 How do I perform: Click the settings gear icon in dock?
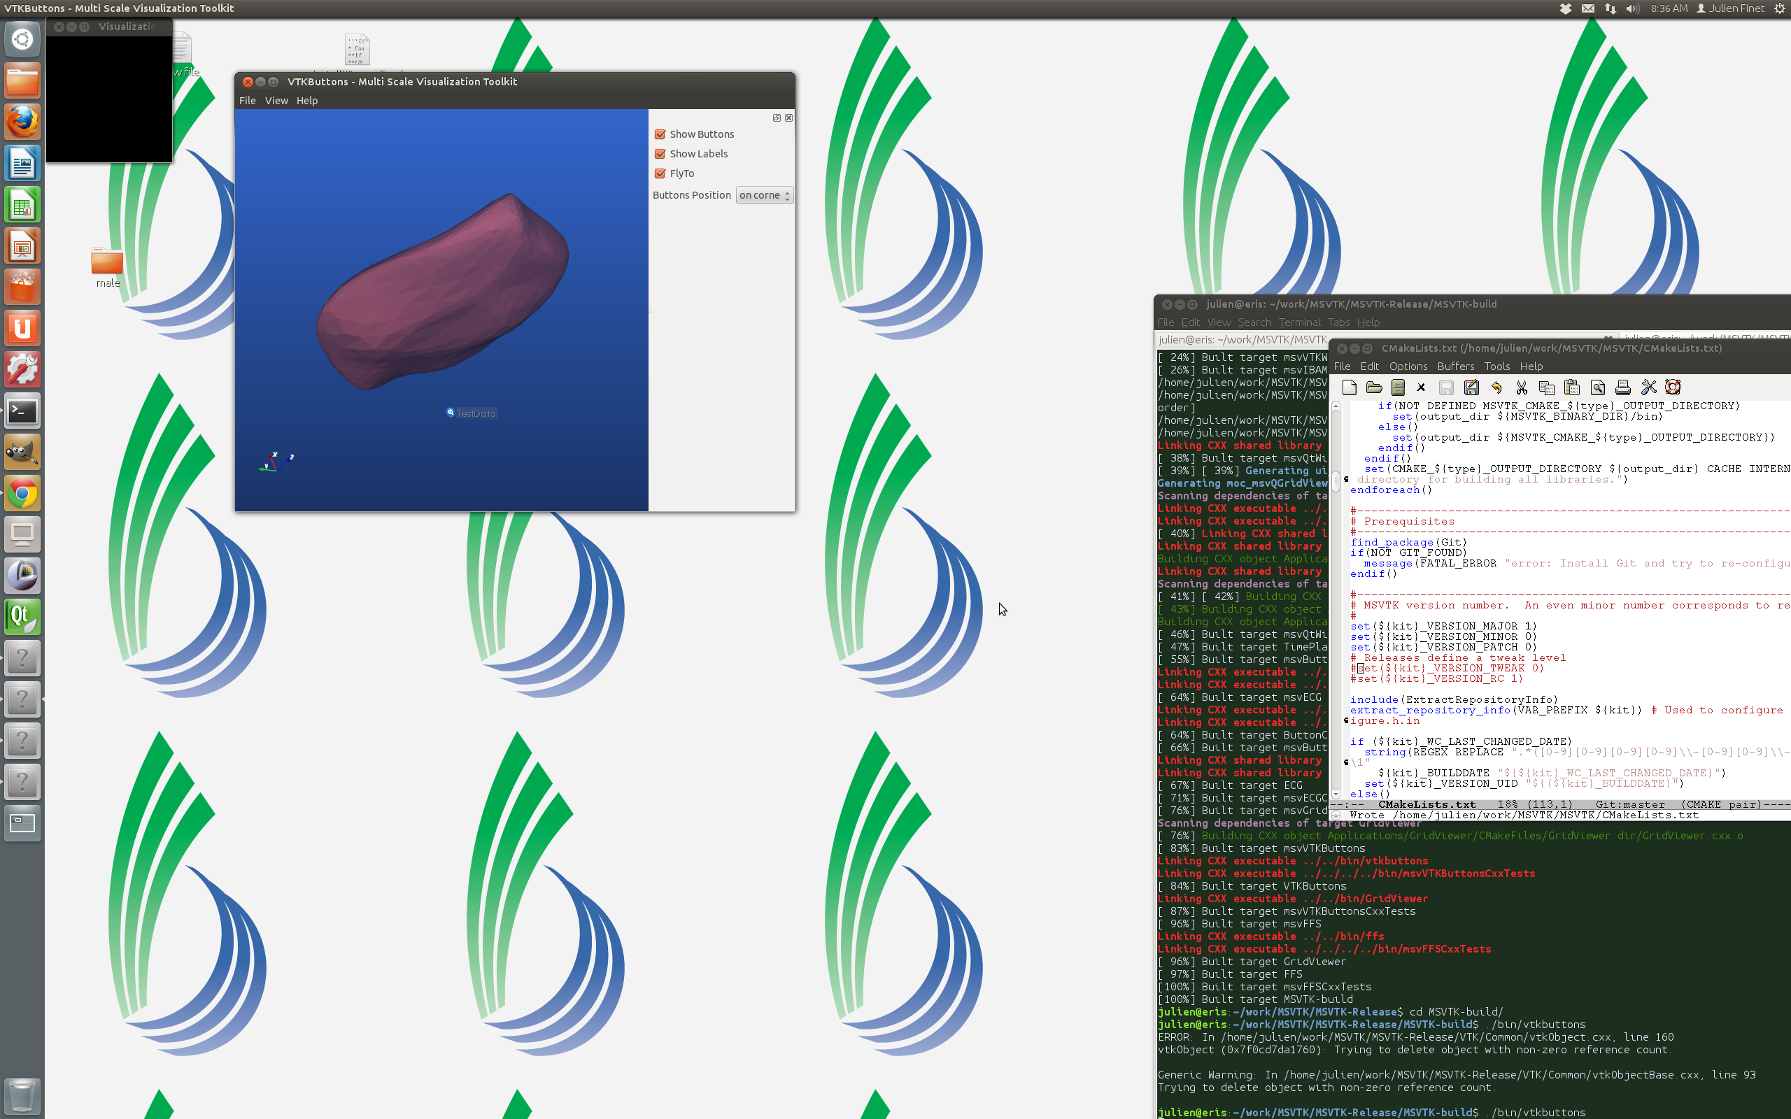[22, 371]
